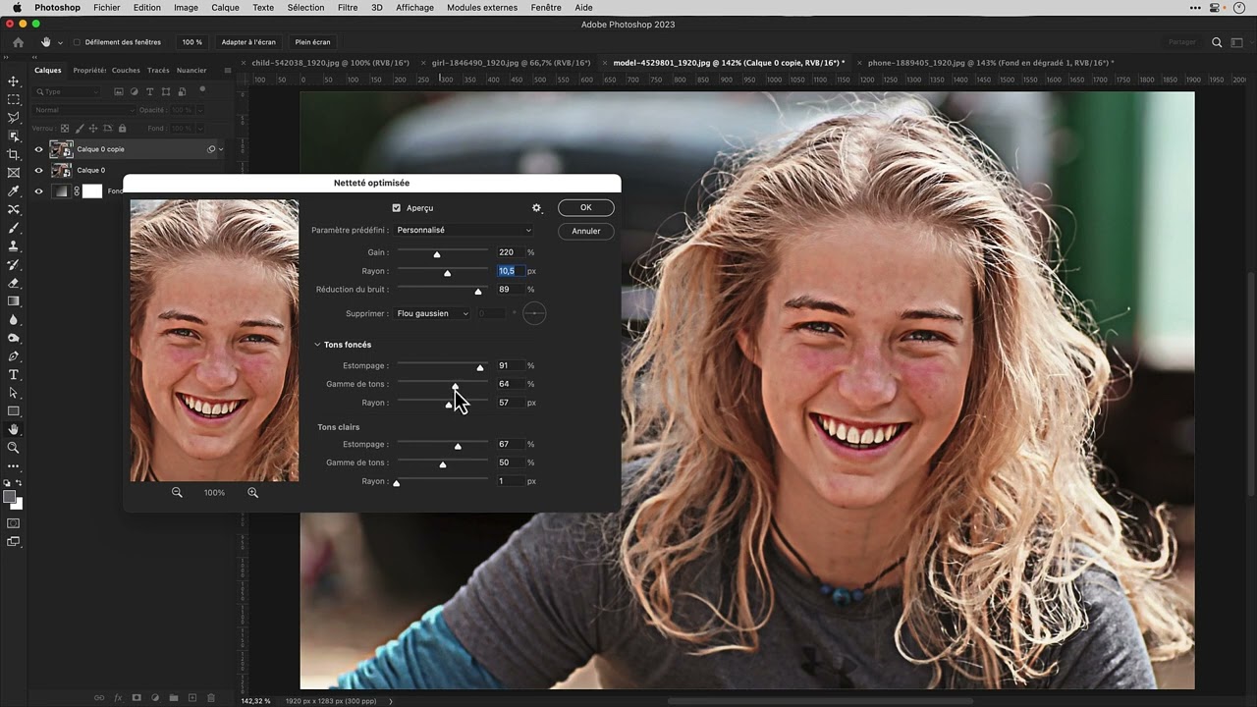Switch to girl-1846490_1920.jpg document tab
Screen dimensions: 1257x707
tap(511, 63)
